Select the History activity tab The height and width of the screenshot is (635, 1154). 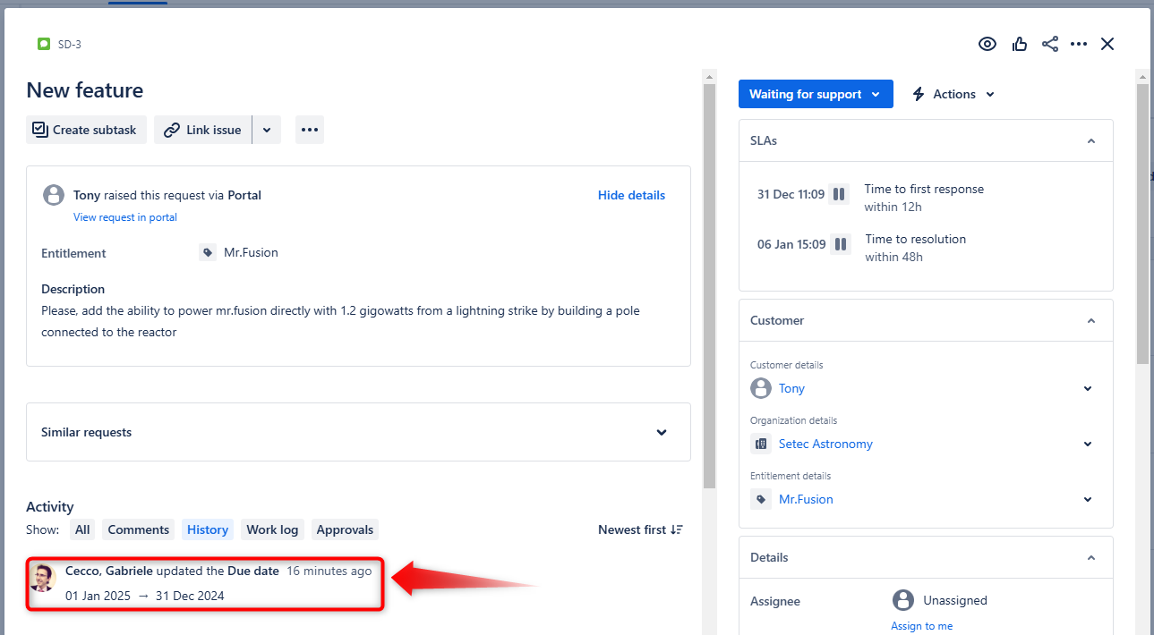208,529
